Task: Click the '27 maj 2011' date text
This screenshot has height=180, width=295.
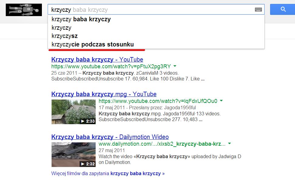Action: (112, 151)
